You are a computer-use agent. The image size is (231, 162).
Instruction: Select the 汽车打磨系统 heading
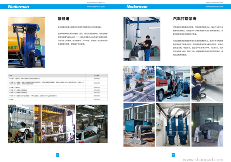coord(184,19)
